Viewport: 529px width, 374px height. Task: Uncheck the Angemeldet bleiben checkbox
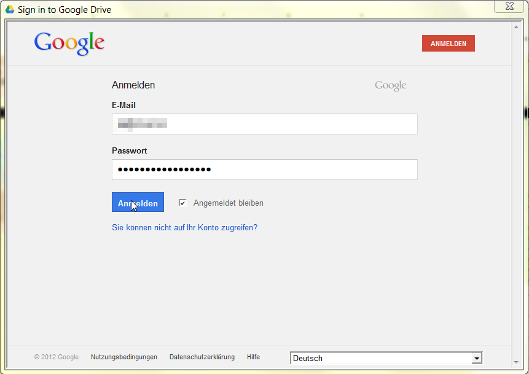pos(182,203)
